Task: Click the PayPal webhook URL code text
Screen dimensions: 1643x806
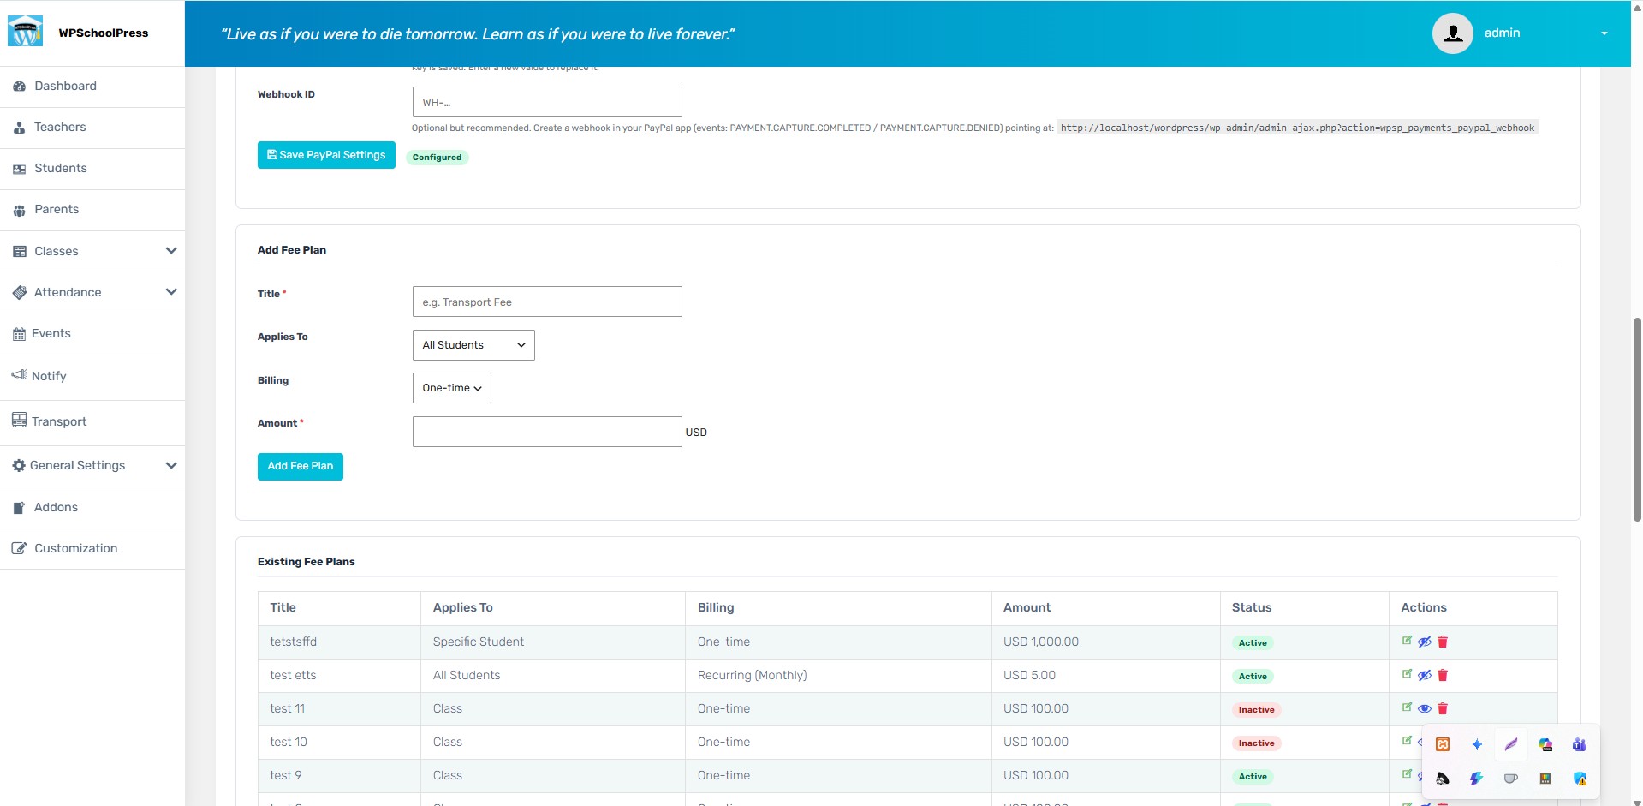Action: (x=1297, y=128)
